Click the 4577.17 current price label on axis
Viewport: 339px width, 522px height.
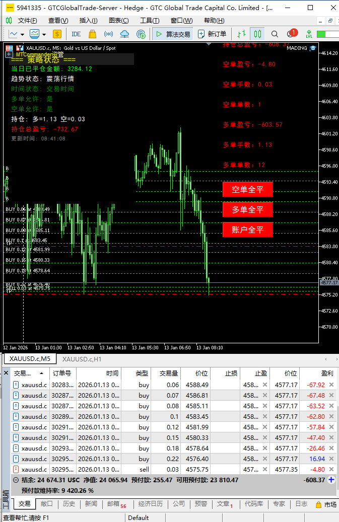point(329,282)
